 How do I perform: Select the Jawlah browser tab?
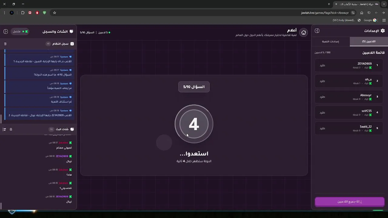pos(357,4)
